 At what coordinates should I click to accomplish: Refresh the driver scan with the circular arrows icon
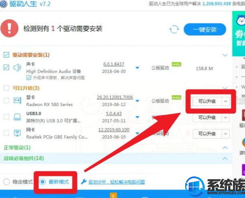174,29
